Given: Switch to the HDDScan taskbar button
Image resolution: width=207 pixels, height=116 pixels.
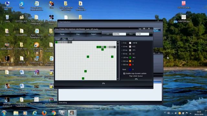Looking at the screenshot, I should [72, 113].
